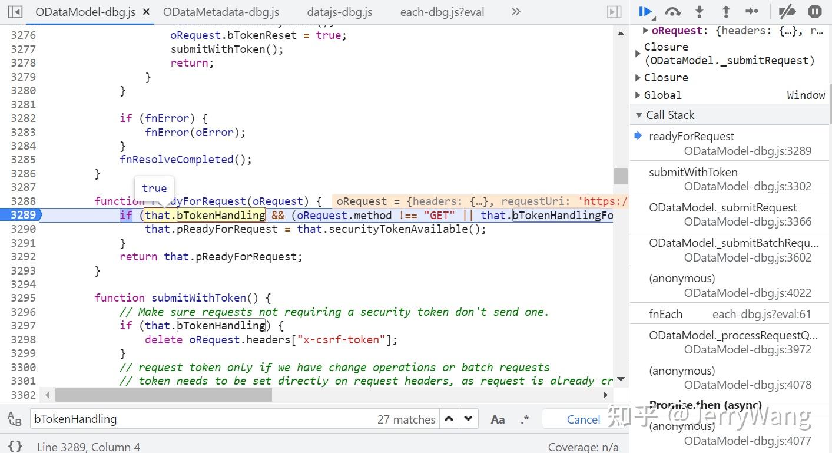
Task: Click the vertical scrollbar thumb in editor
Action: click(x=621, y=176)
